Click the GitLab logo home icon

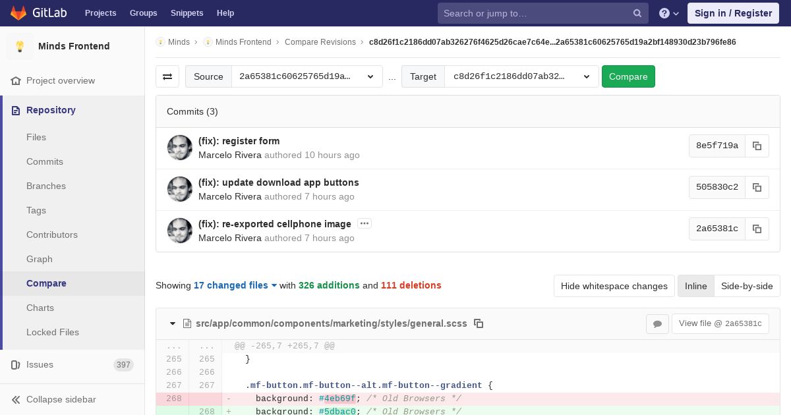(x=18, y=13)
